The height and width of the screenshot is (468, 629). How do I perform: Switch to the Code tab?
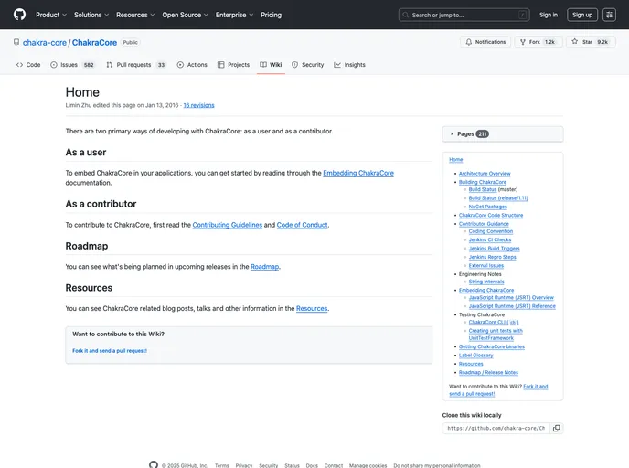coord(28,65)
